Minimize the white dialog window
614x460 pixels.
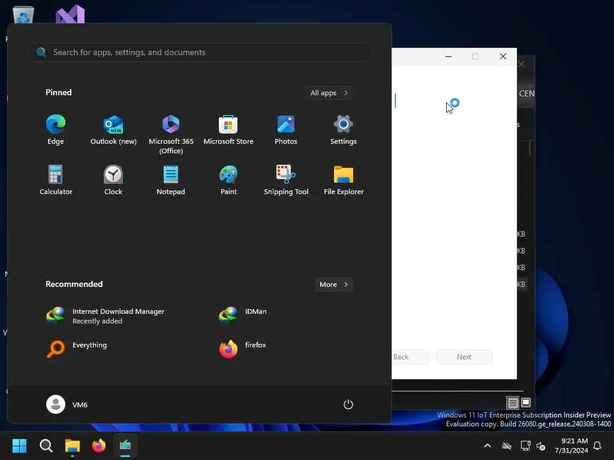pyautogui.click(x=449, y=56)
